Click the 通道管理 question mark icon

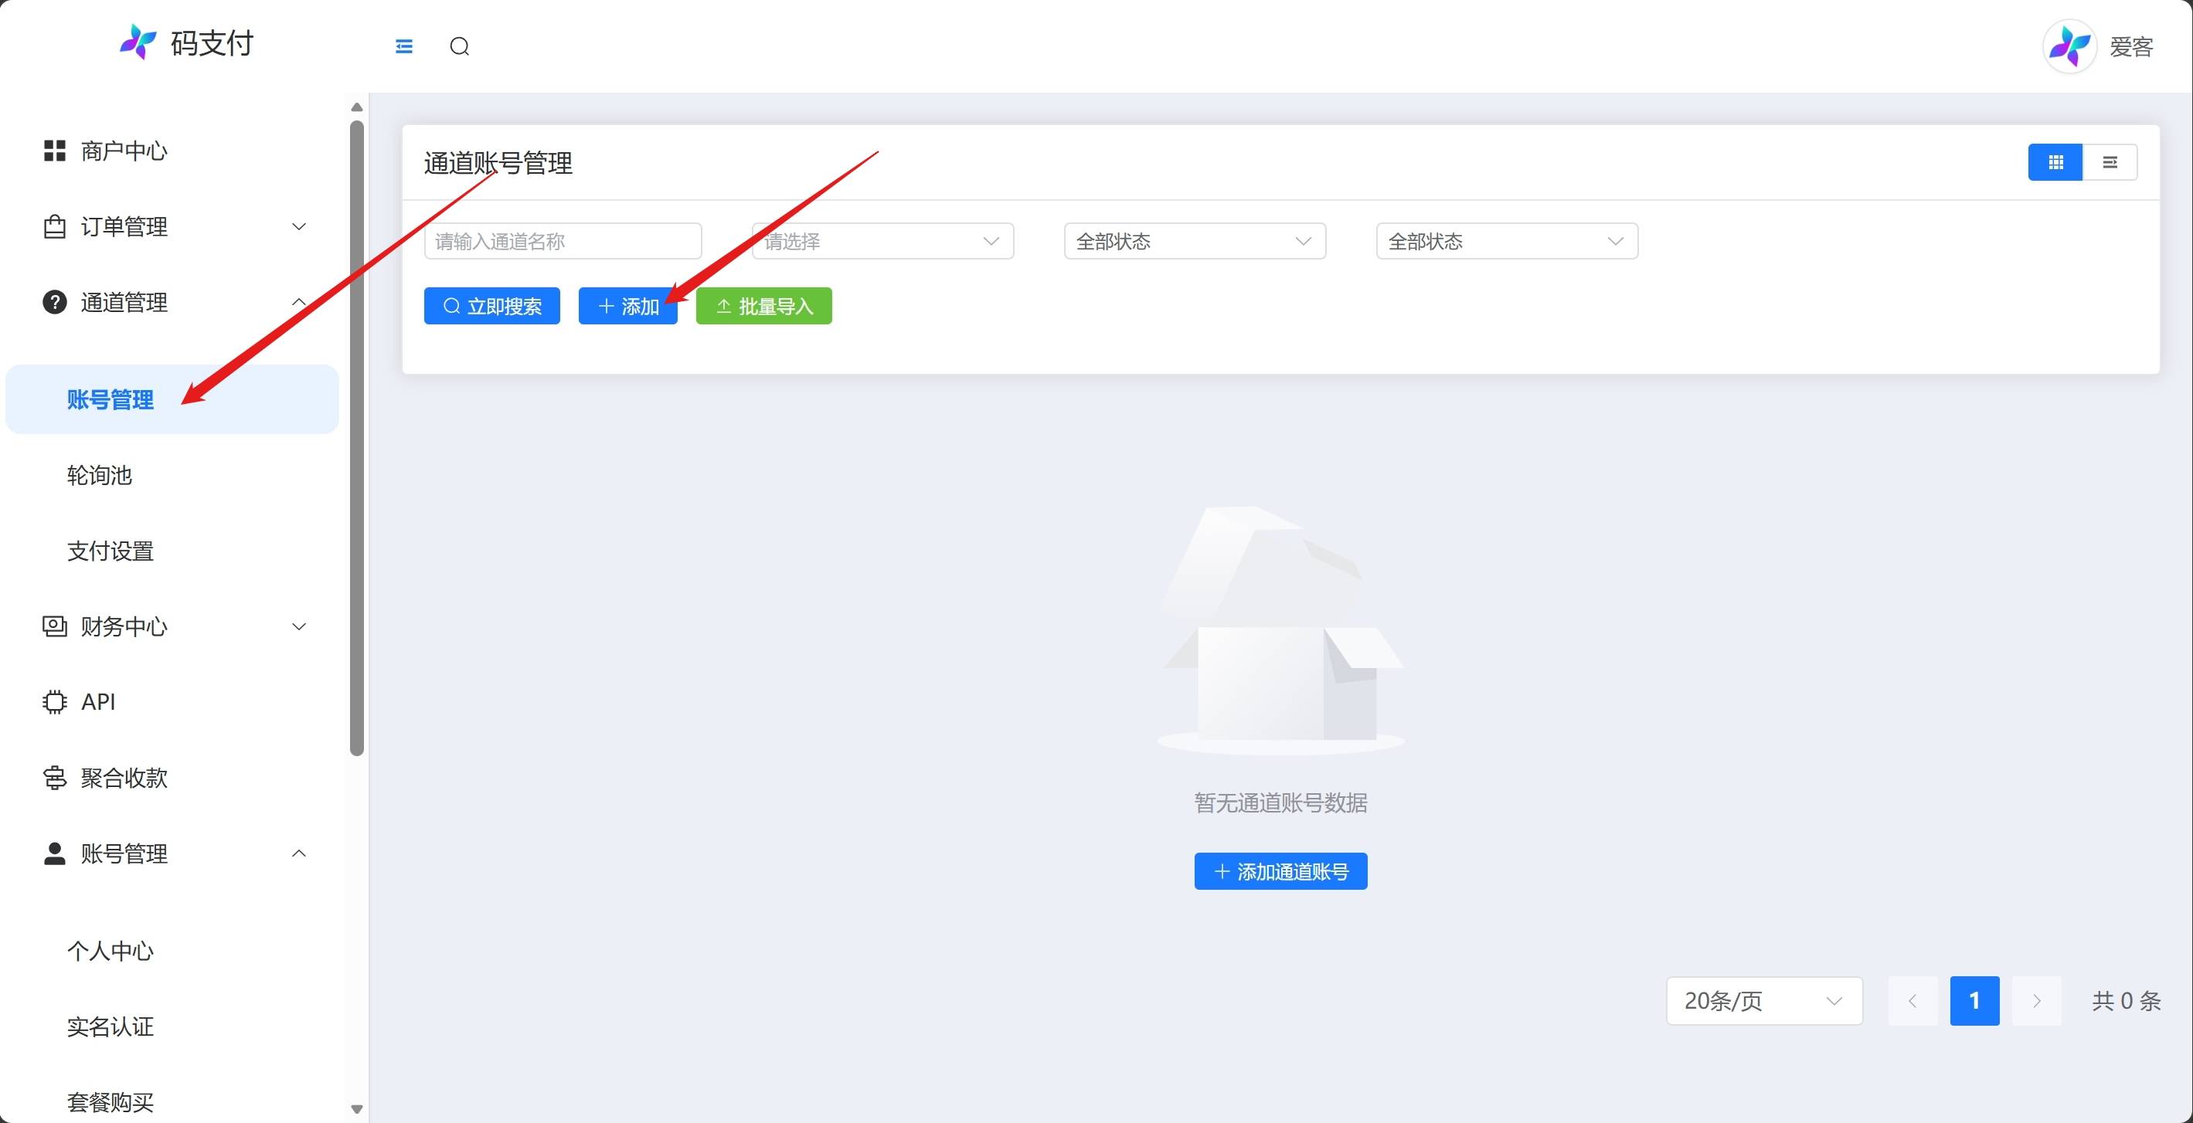point(55,302)
